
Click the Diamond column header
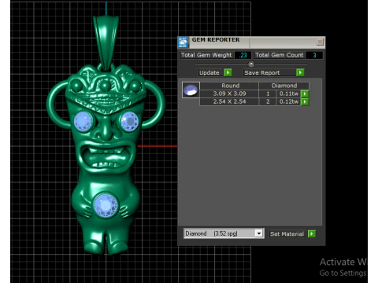284,86
